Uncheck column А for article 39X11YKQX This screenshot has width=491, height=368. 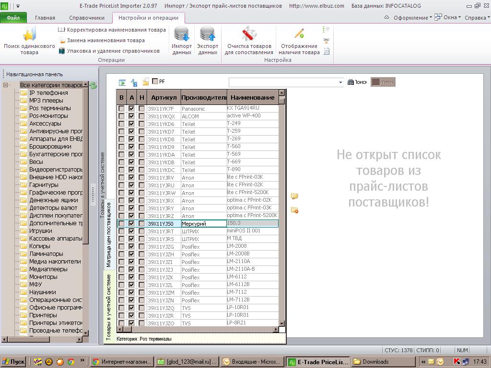131,116
